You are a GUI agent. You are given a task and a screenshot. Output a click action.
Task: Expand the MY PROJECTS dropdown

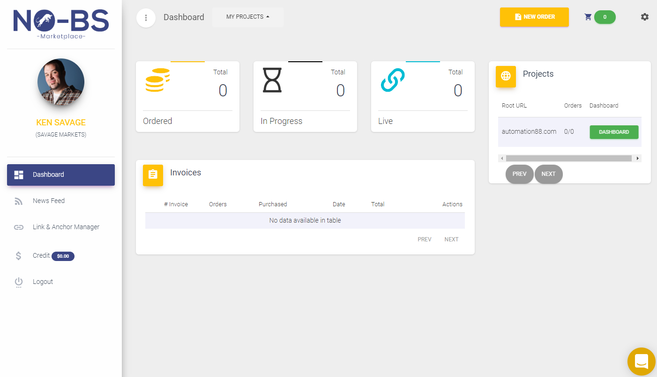[248, 17]
